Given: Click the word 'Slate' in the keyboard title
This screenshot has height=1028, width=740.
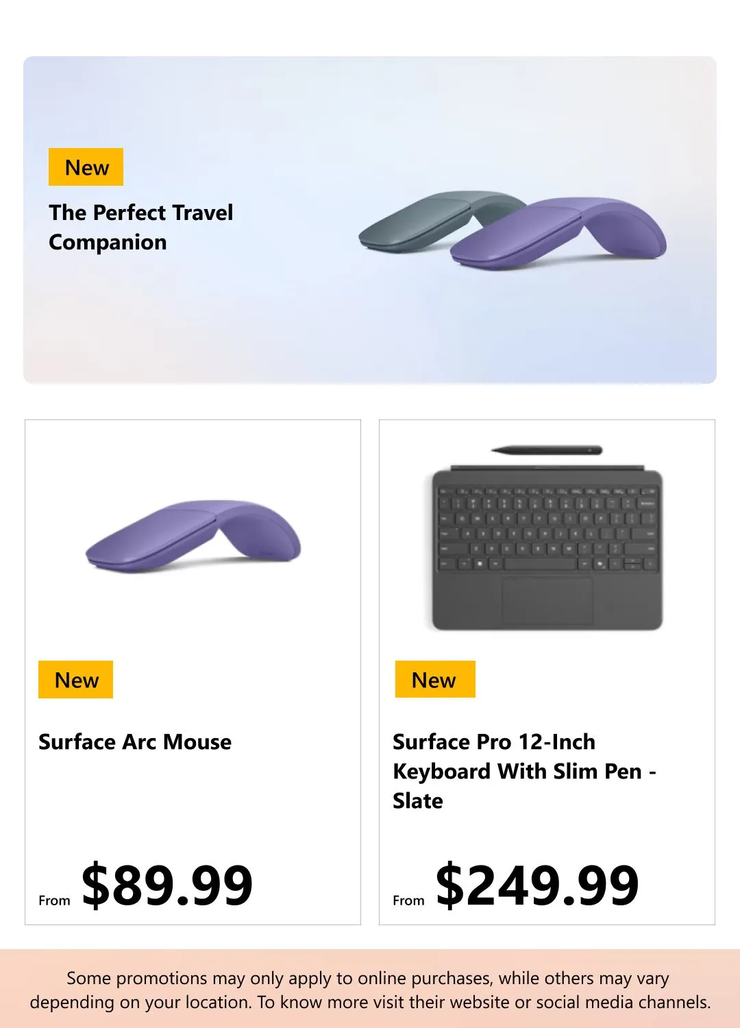Looking at the screenshot, I should [x=418, y=800].
